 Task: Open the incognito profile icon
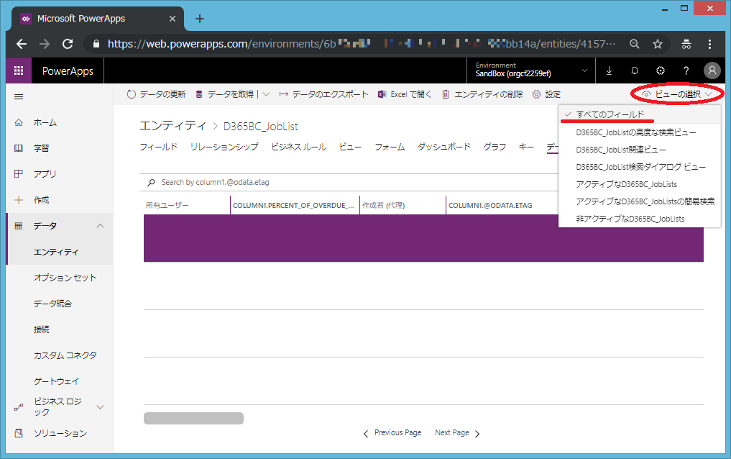(x=686, y=44)
